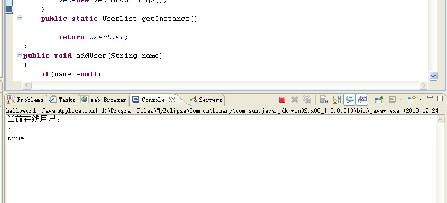Toggle Scroll Lock in Console toolbar
This screenshot has height=203, width=447.
[337, 100]
